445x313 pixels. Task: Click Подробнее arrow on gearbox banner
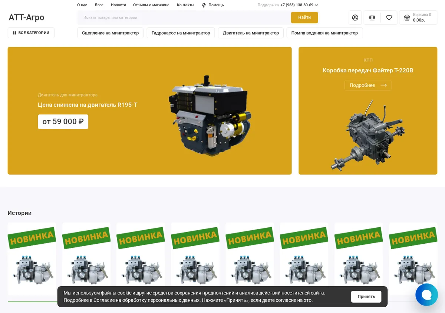point(368,85)
